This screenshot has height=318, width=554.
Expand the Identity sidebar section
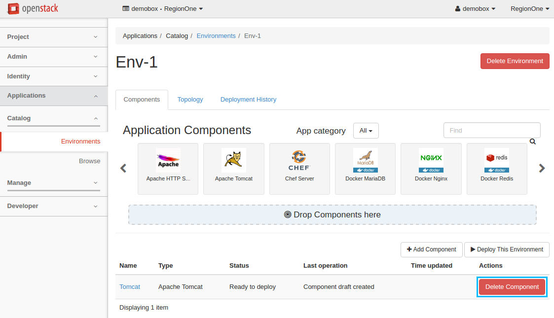click(x=53, y=76)
